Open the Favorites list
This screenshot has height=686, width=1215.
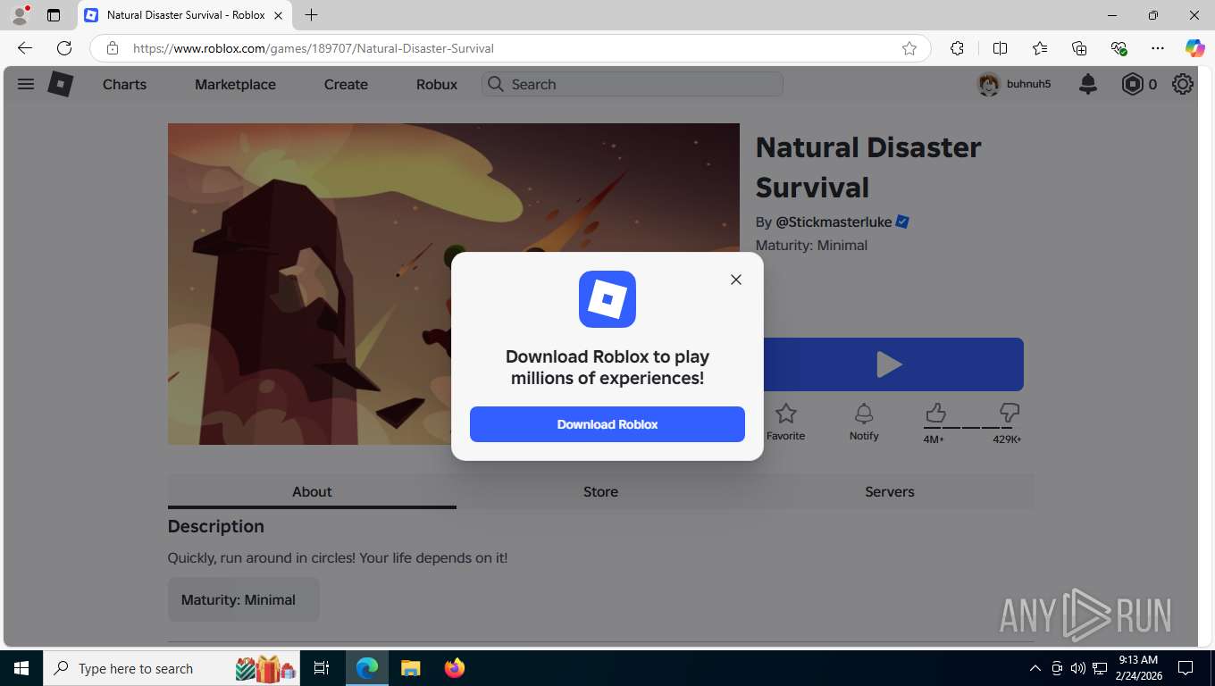(1040, 48)
